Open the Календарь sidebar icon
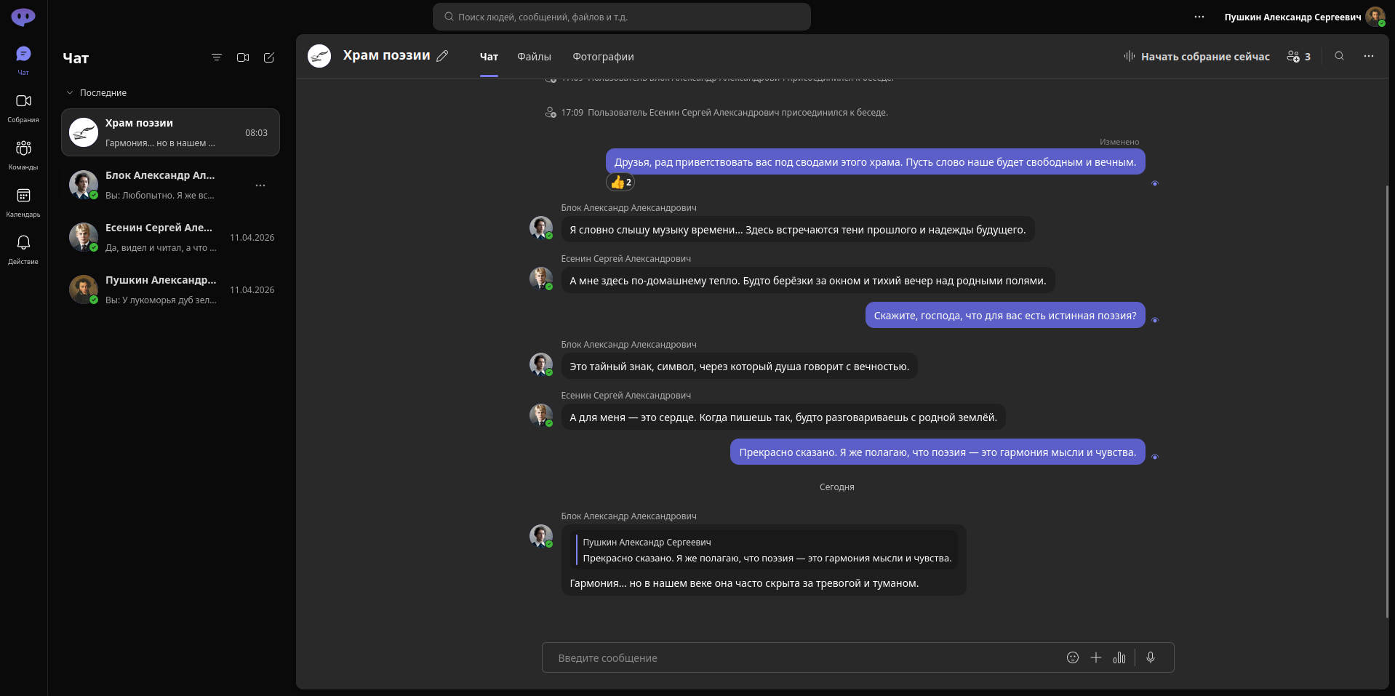This screenshot has width=1395, height=696. (23, 202)
